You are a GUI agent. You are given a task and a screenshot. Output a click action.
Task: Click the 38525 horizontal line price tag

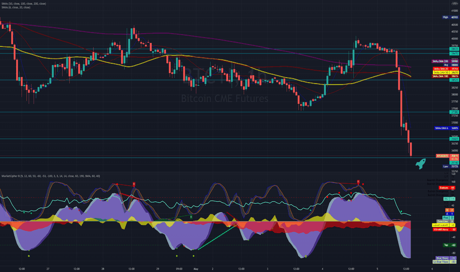[454, 80]
